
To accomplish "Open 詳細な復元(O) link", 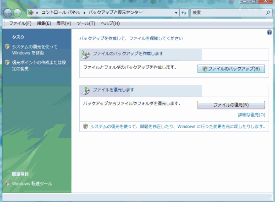I will click(252, 115).
